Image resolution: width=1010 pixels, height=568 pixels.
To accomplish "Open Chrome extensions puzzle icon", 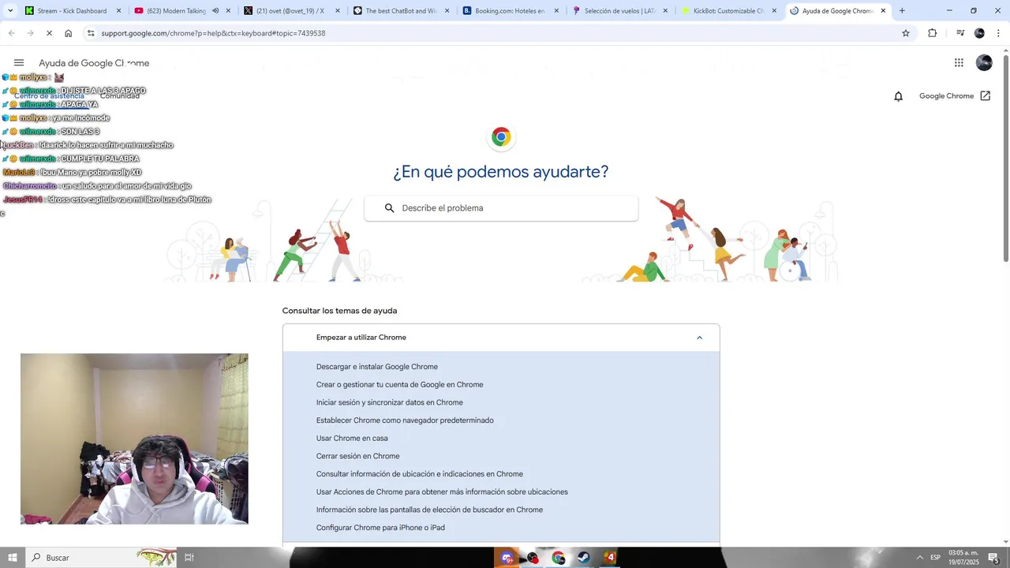I will click(x=933, y=33).
